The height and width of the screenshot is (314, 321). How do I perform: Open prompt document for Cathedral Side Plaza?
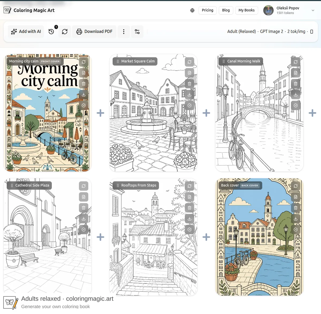pyautogui.click(x=84, y=197)
